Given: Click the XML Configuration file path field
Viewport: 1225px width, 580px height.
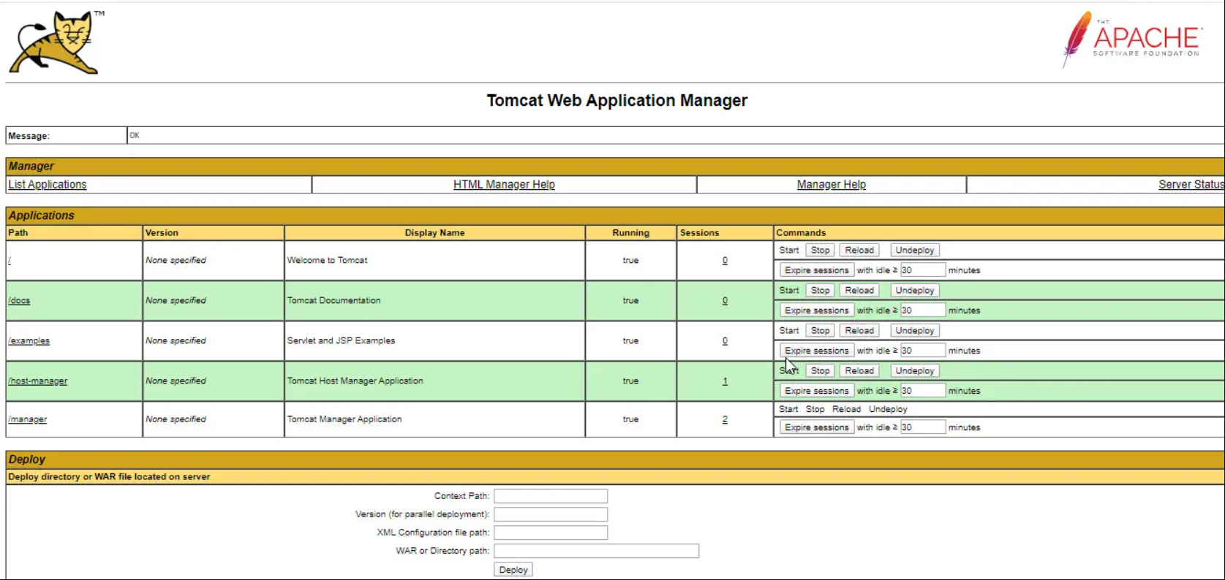Looking at the screenshot, I should click(550, 533).
